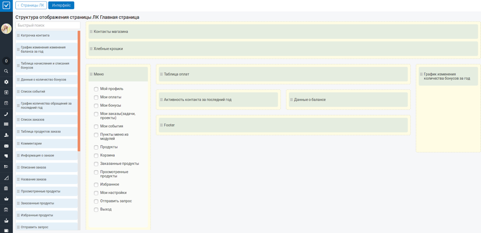
Task: Click the phone handset icon in sidebar
Action: click(6, 114)
